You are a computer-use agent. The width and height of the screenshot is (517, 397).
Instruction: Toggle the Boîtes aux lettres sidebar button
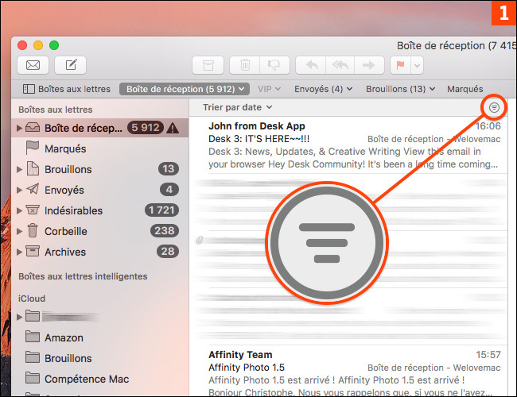(67, 89)
